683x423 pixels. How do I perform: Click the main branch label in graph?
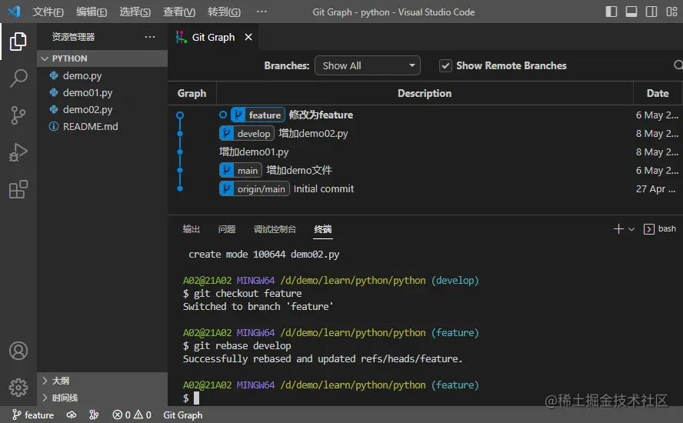pyautogui.click(x=241, y=170)
